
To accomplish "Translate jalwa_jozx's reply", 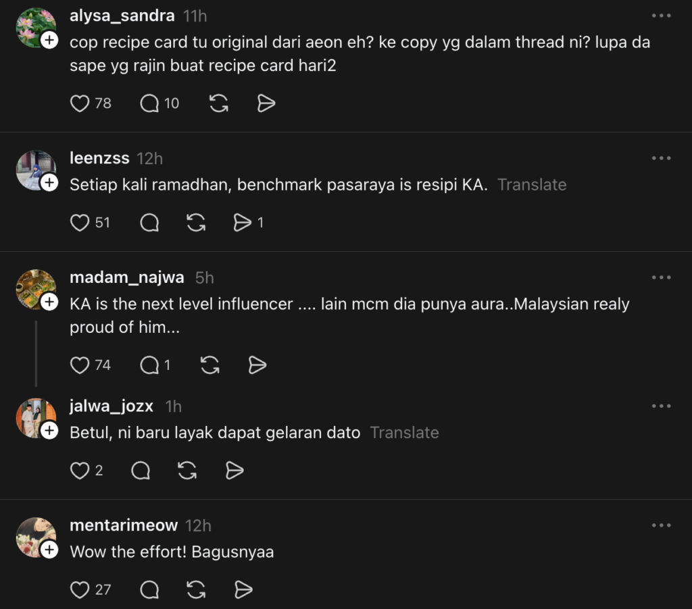I will (x=404, y=433).
